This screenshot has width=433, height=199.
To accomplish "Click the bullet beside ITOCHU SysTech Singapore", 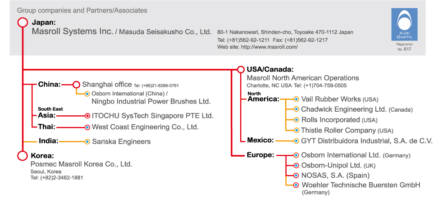I will (x=87, y=116).
